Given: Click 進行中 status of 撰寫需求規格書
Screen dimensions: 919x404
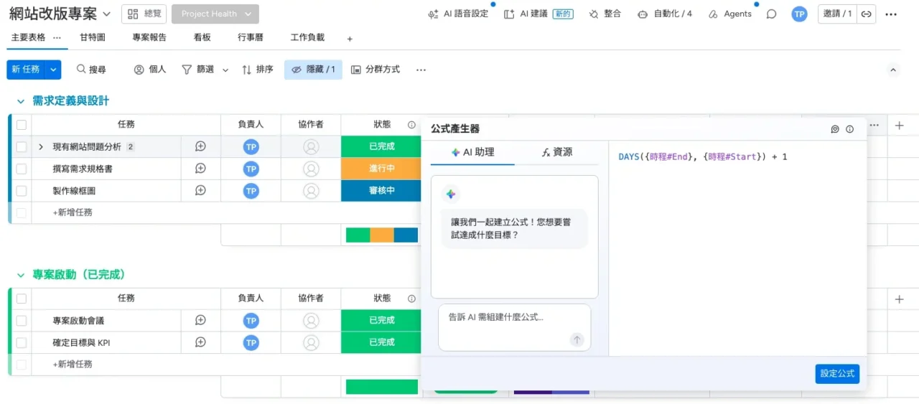Looking at the screenshot, I should (x=381, y=169).
